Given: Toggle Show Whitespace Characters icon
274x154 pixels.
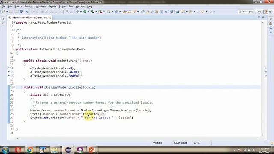Looking at the screenshot, I should [166, 12].
